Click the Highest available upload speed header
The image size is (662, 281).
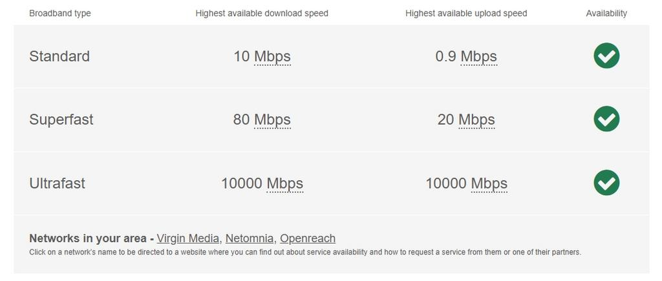(x=466, y=13)
